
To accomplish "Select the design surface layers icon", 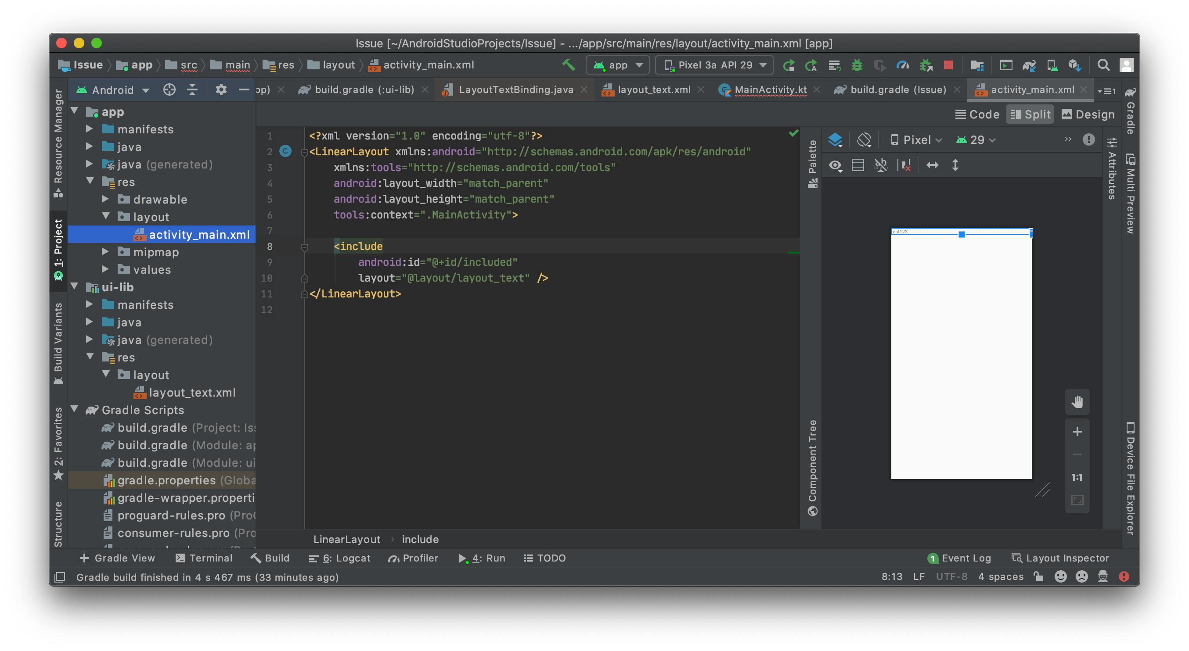I will [835, 139].
